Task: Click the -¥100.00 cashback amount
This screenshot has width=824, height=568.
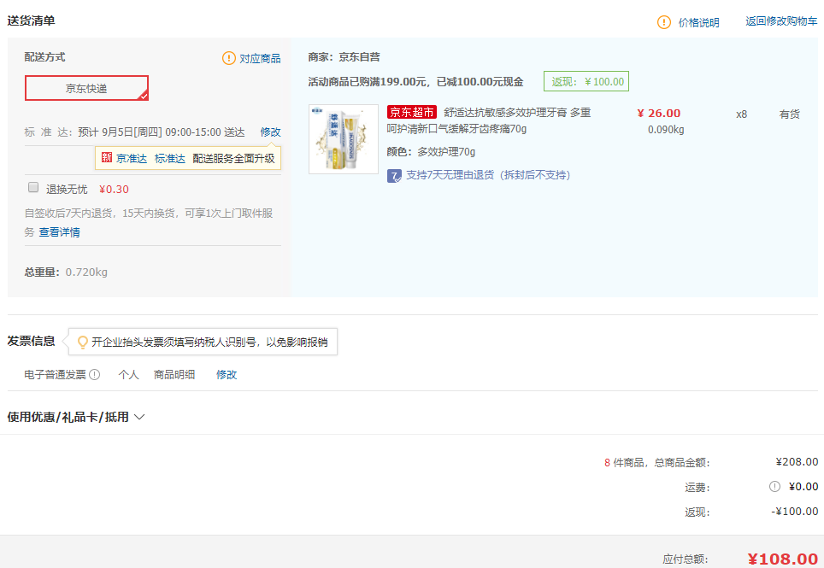Action: 795,512
